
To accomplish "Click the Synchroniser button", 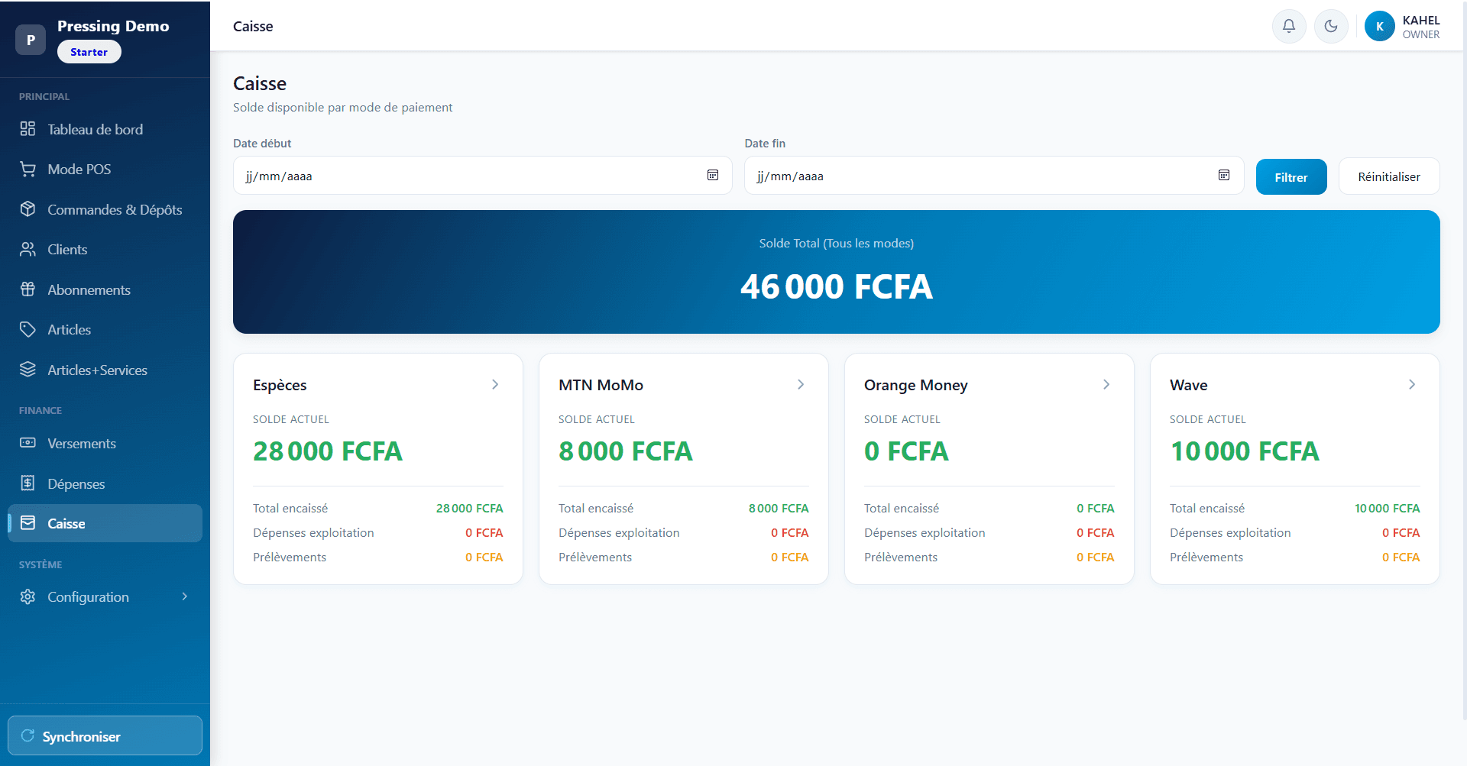I will [105, 735].
